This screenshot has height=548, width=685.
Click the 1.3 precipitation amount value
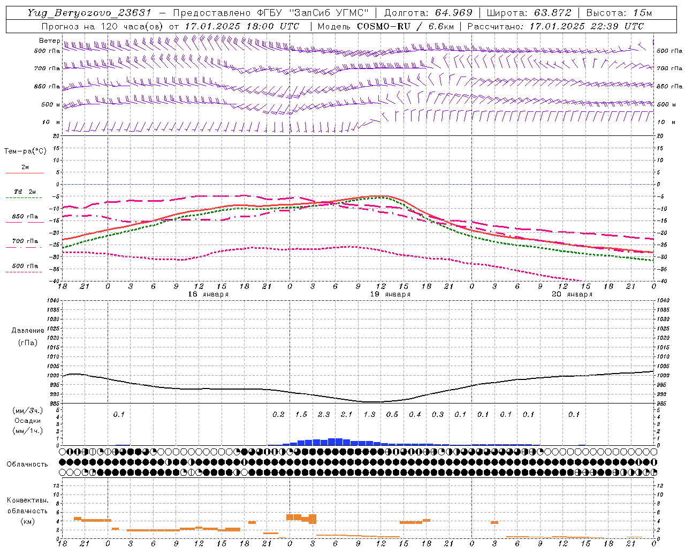click(369, 415)
